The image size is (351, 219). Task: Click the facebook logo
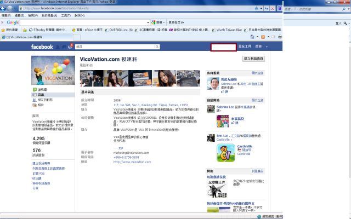pos(42,47)
